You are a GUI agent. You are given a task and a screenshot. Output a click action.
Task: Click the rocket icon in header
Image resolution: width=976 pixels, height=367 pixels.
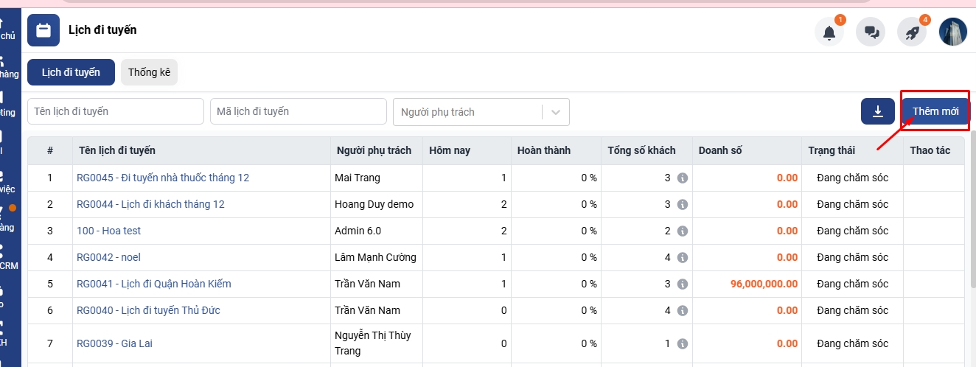[x=912, y=32]
